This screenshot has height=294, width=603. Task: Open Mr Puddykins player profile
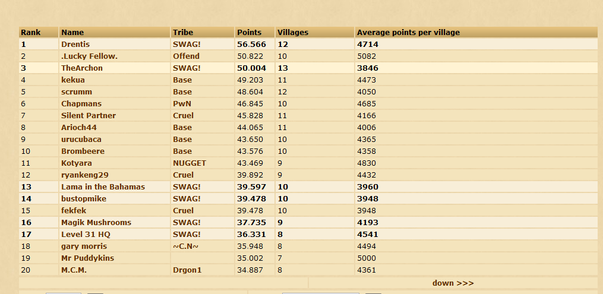88,258
